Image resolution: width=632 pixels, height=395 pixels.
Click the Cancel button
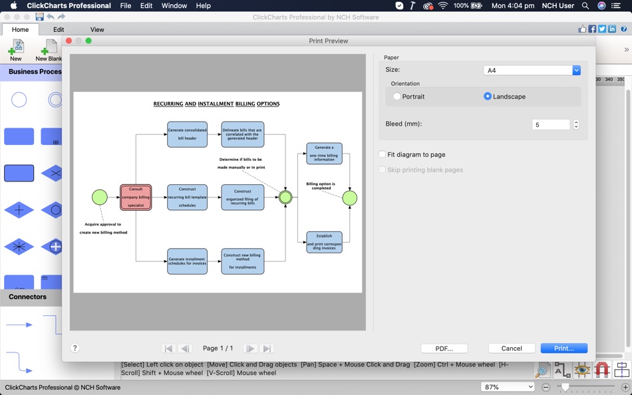(x=512, y=348)
